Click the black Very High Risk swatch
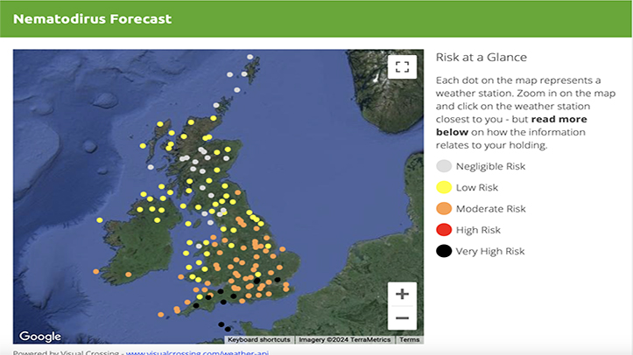The width and height of the screenshot is (633, 355). point(444,251)
